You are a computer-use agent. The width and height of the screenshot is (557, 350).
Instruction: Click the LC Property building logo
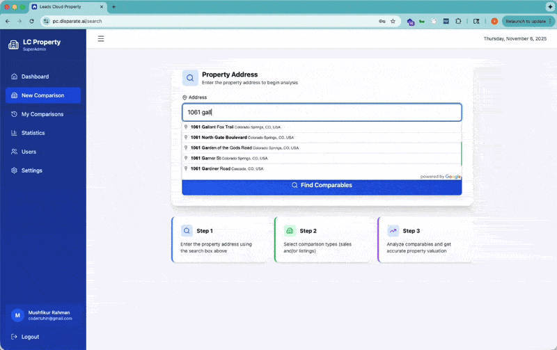pyautogui.click(x=13, y=45)
